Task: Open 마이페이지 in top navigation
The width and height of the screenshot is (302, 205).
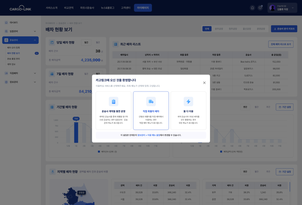Action: pyautogui.click(x=143, y=8)
